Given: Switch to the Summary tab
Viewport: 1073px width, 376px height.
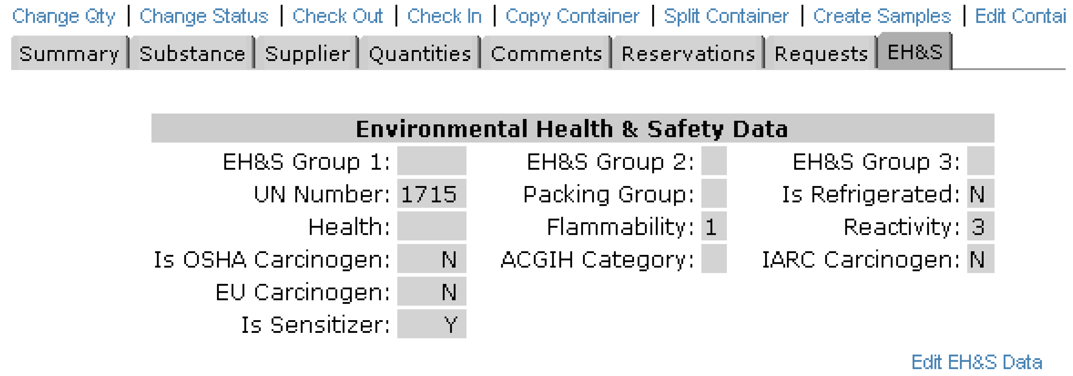Looking at the screenshot, I should click(69, 54).
